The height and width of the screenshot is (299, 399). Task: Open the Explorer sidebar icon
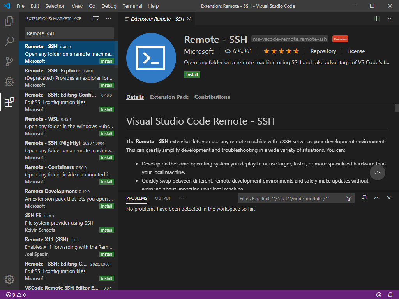(9, 21)
